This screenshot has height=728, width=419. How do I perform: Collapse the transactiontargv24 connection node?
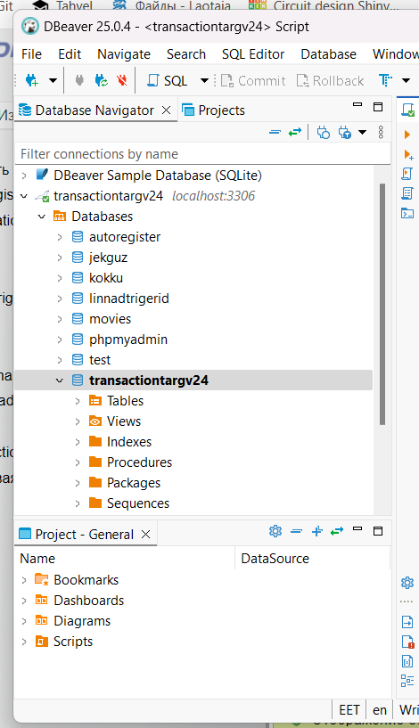[24, 196]
